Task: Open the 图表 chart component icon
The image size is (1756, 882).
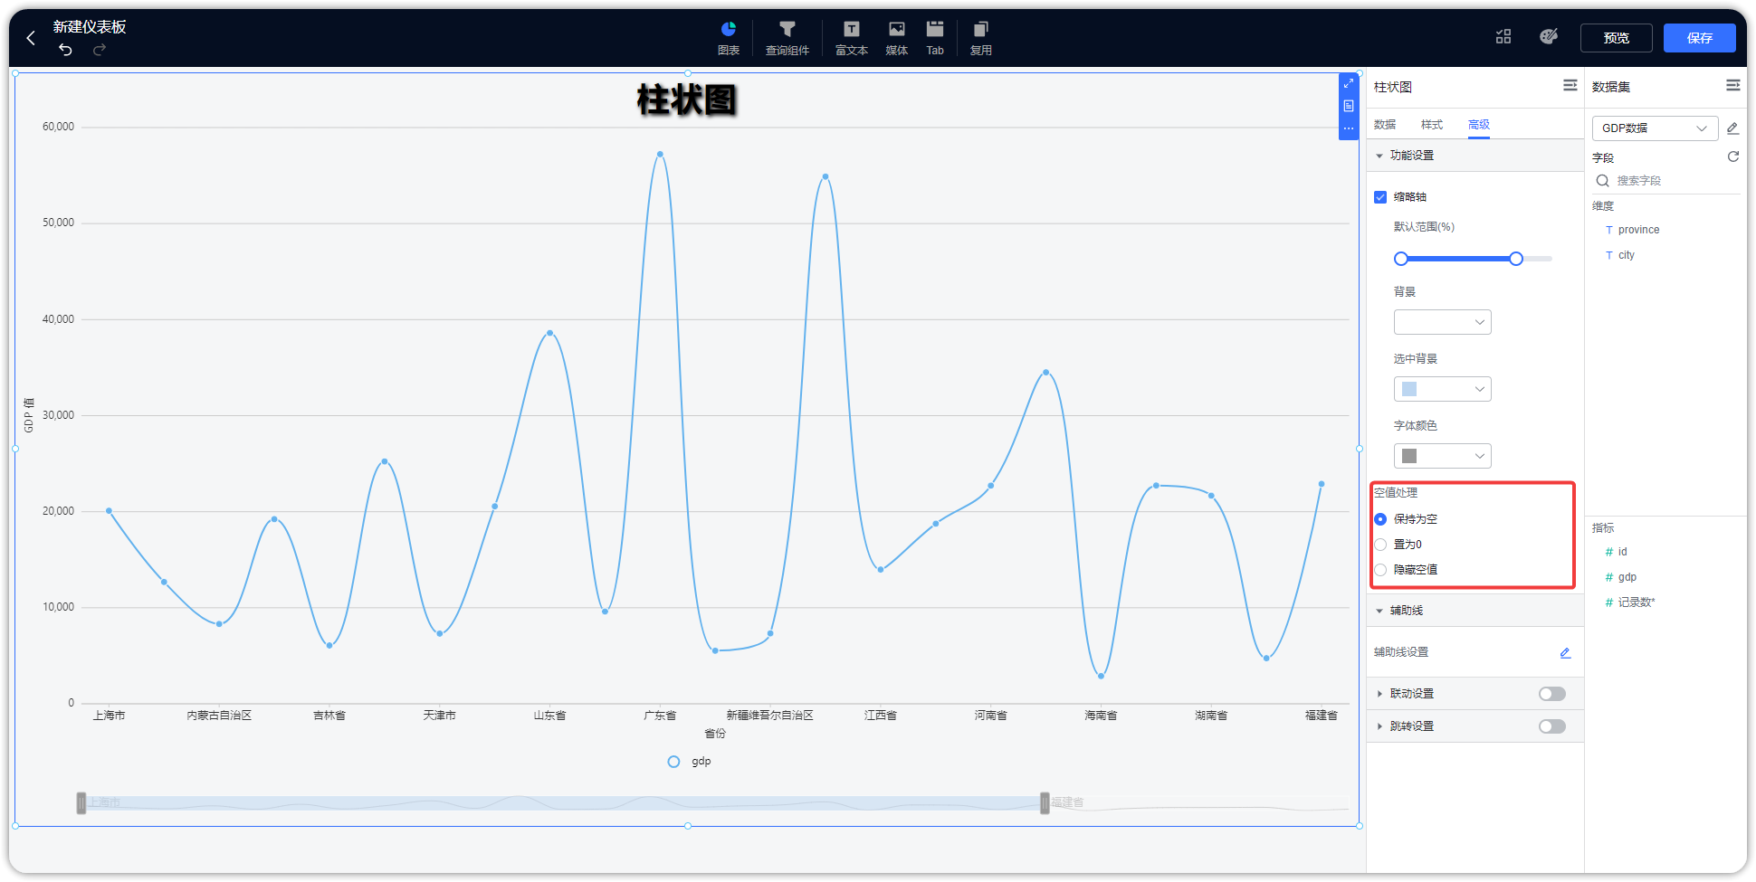Action: click(729, 38)
